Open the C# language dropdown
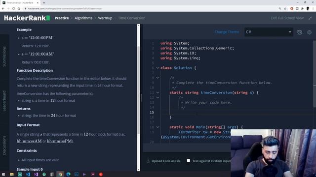The width and height of the screenshot is (316, 177). pos(269,32)
